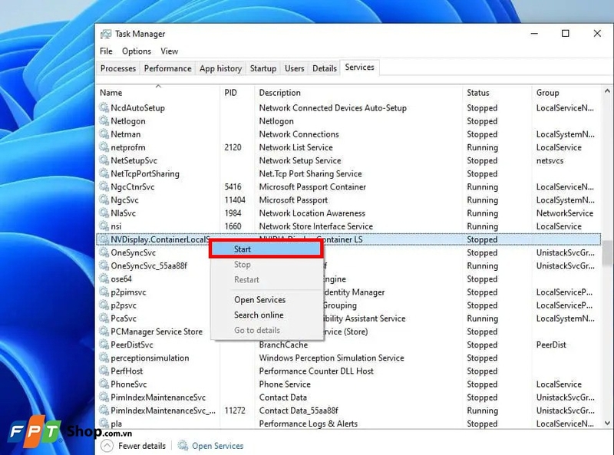The image size is (614, 455).
Task: Click the Open Services icon in footer
Action: point(183,446)
